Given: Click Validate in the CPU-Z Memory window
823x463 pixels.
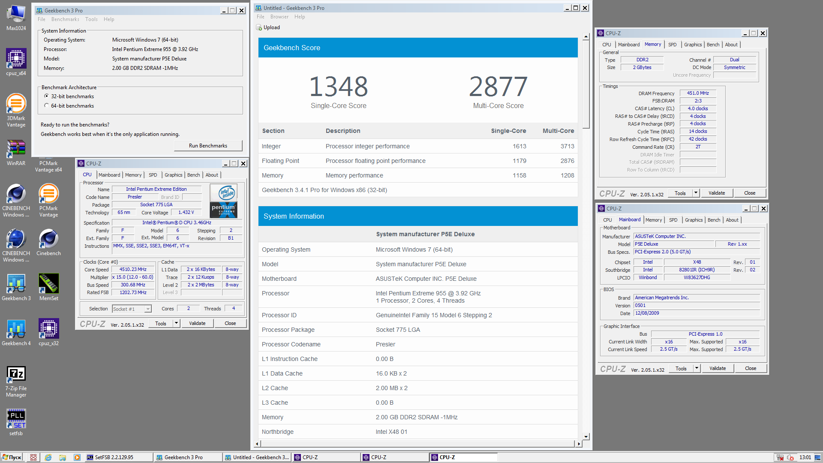Looking at the screenshot, I should tap(717, 193).
